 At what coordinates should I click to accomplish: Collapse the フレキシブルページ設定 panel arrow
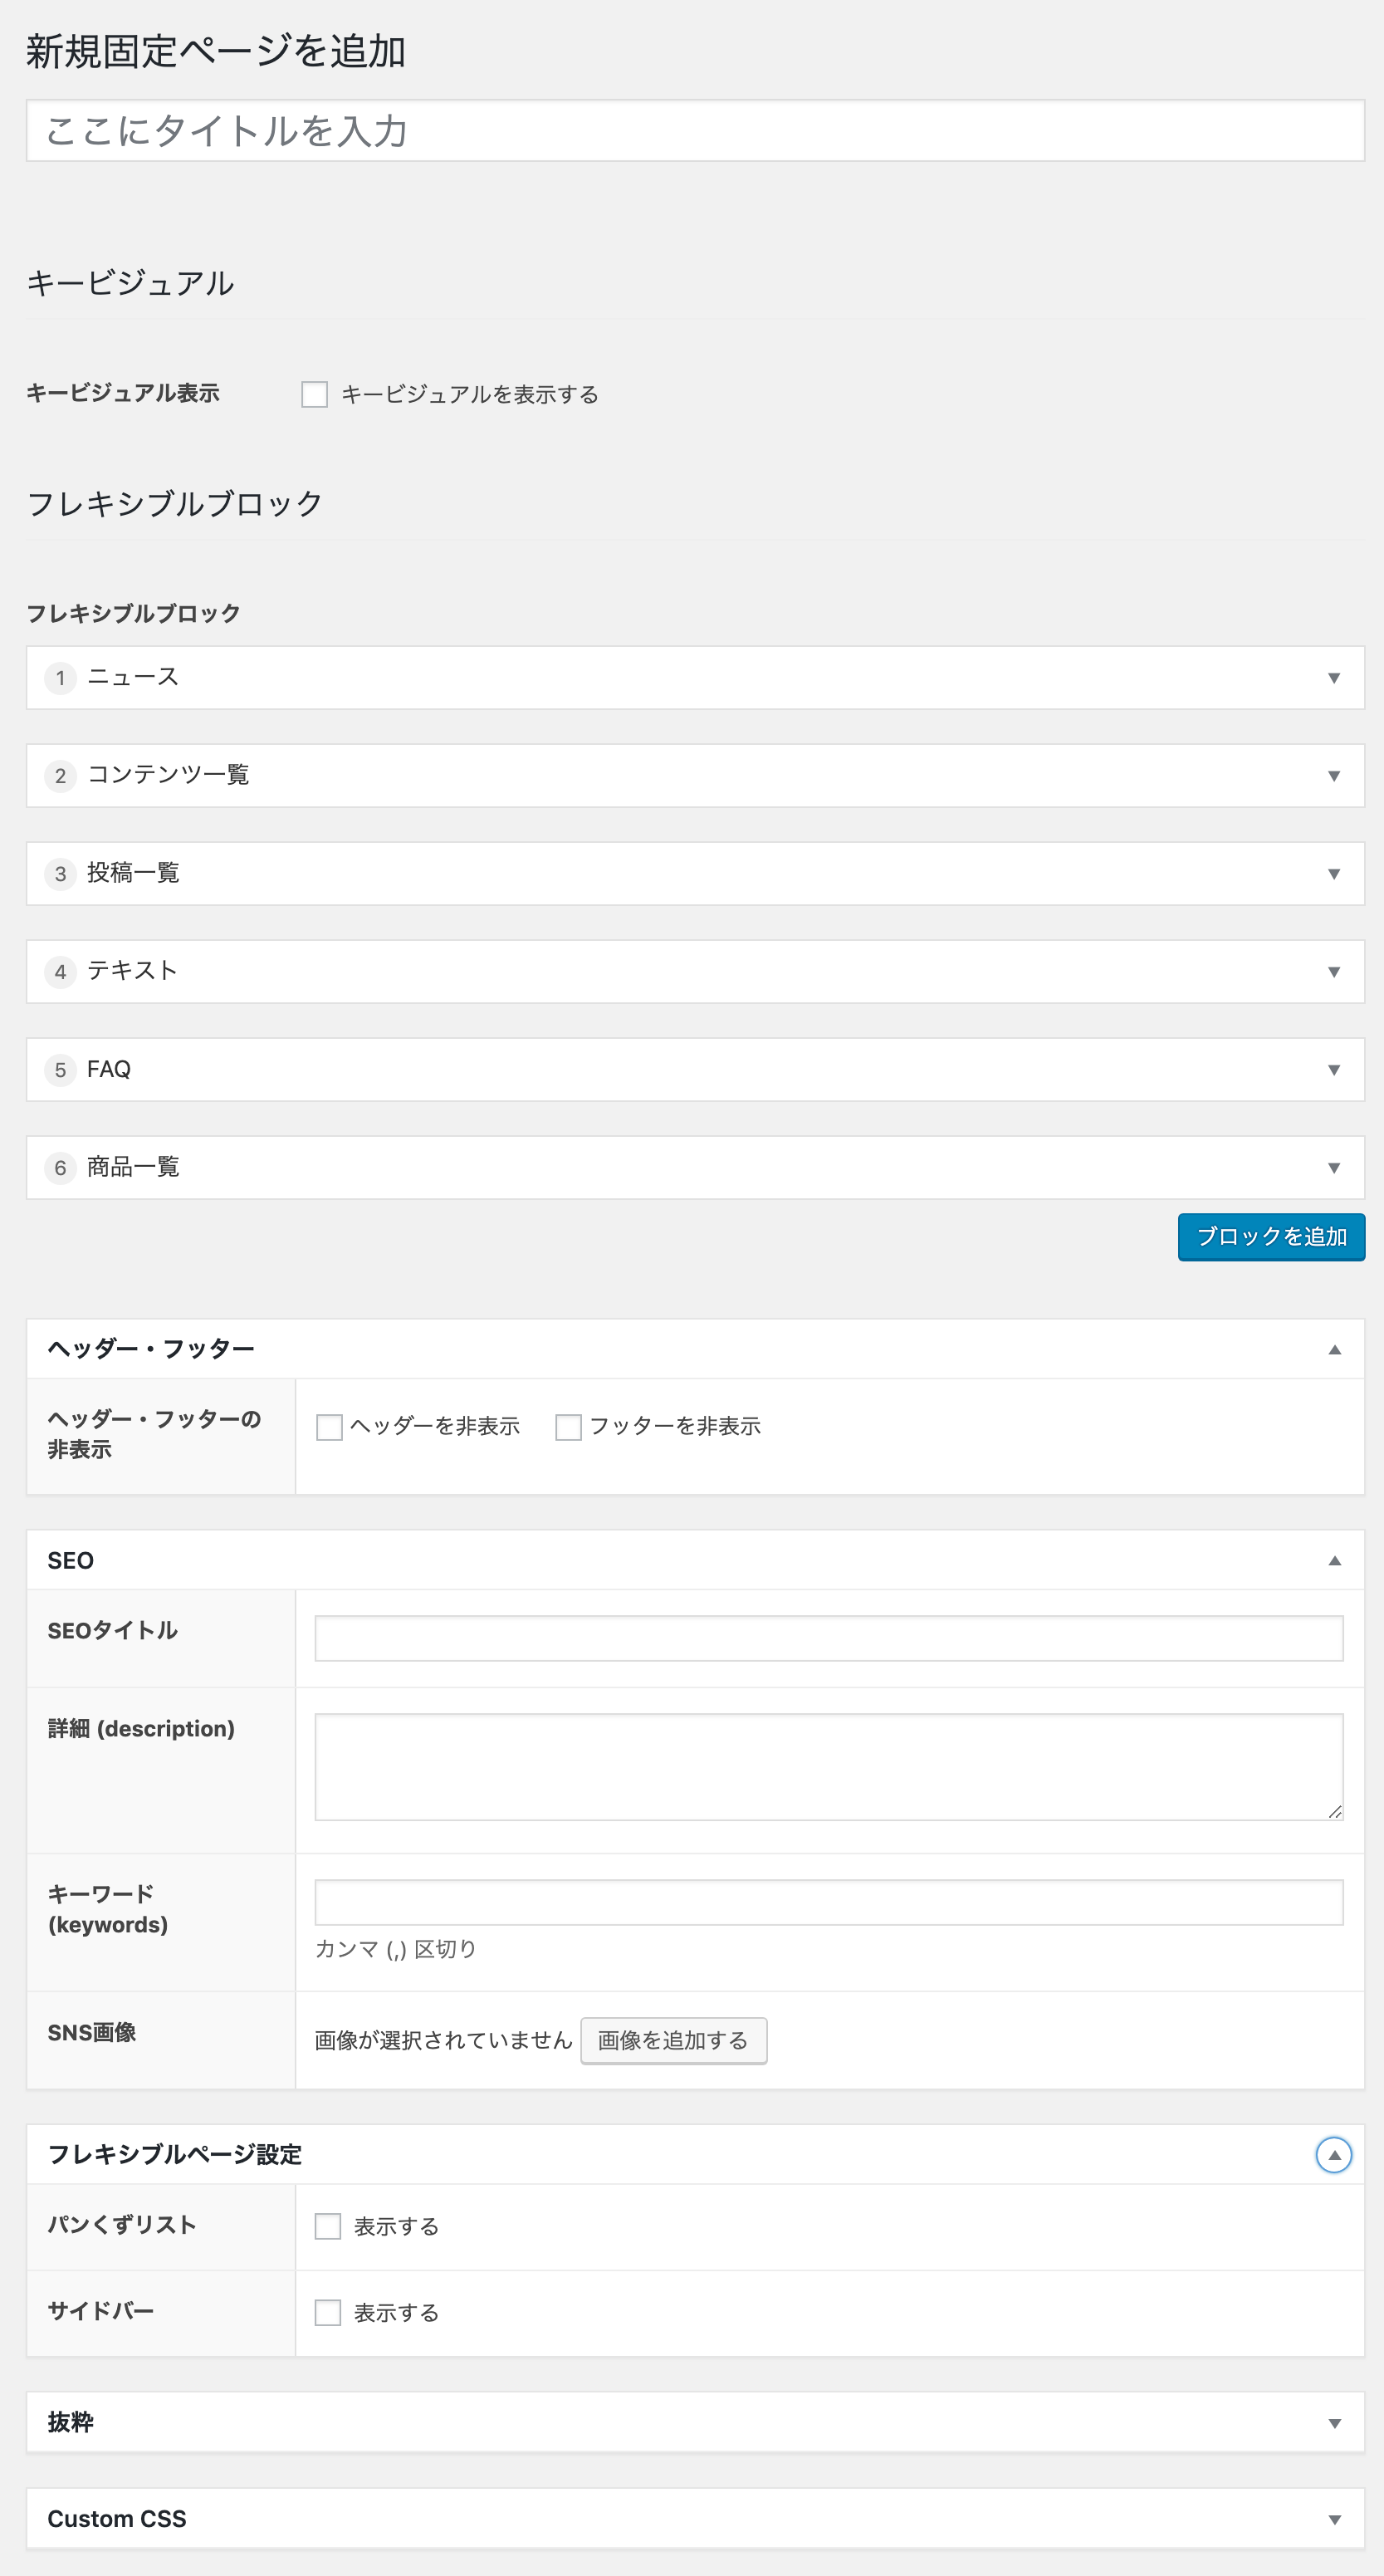tap(1333, 2155)
